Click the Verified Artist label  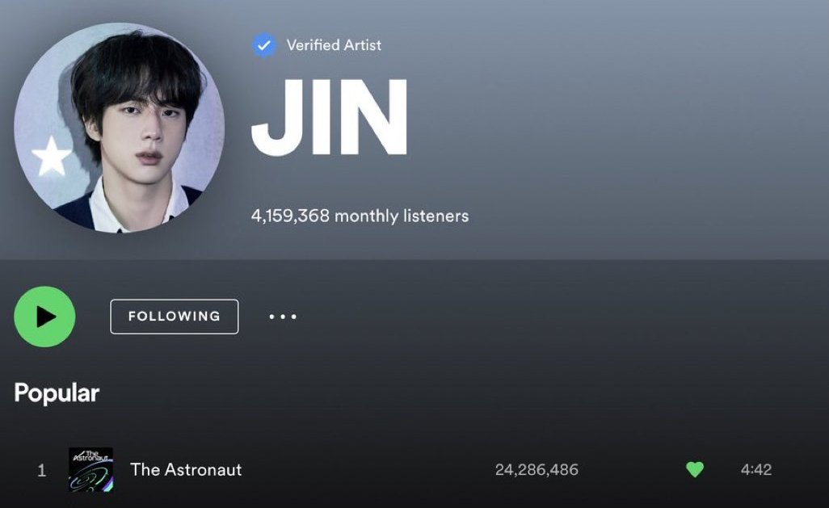pyautogui.click(x=334, y=45)
